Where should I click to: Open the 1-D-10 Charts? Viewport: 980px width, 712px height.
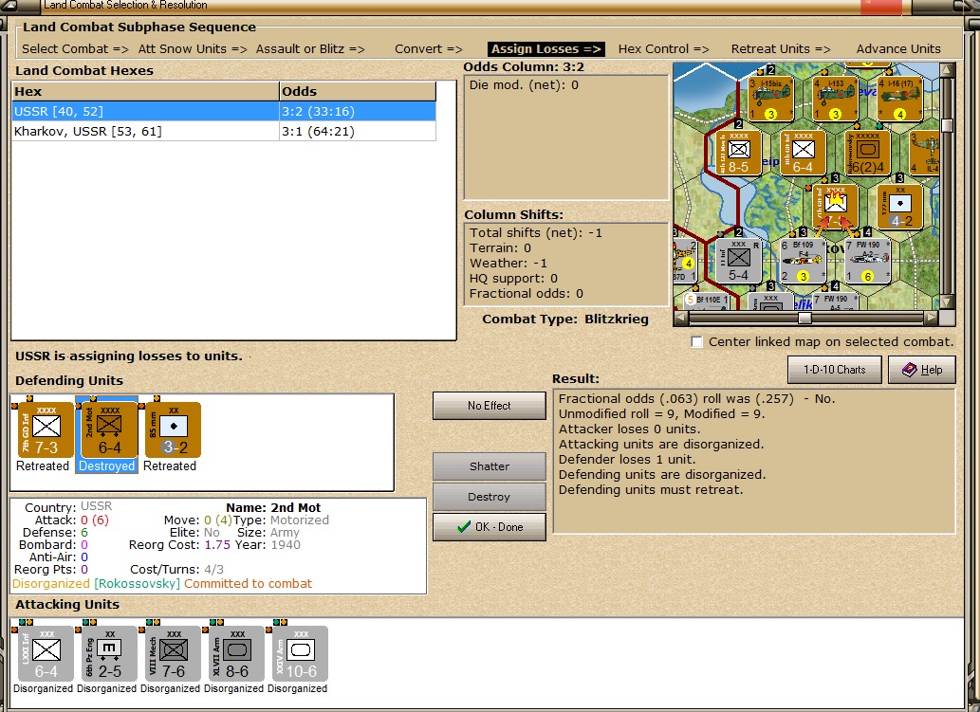pos(834,370)
